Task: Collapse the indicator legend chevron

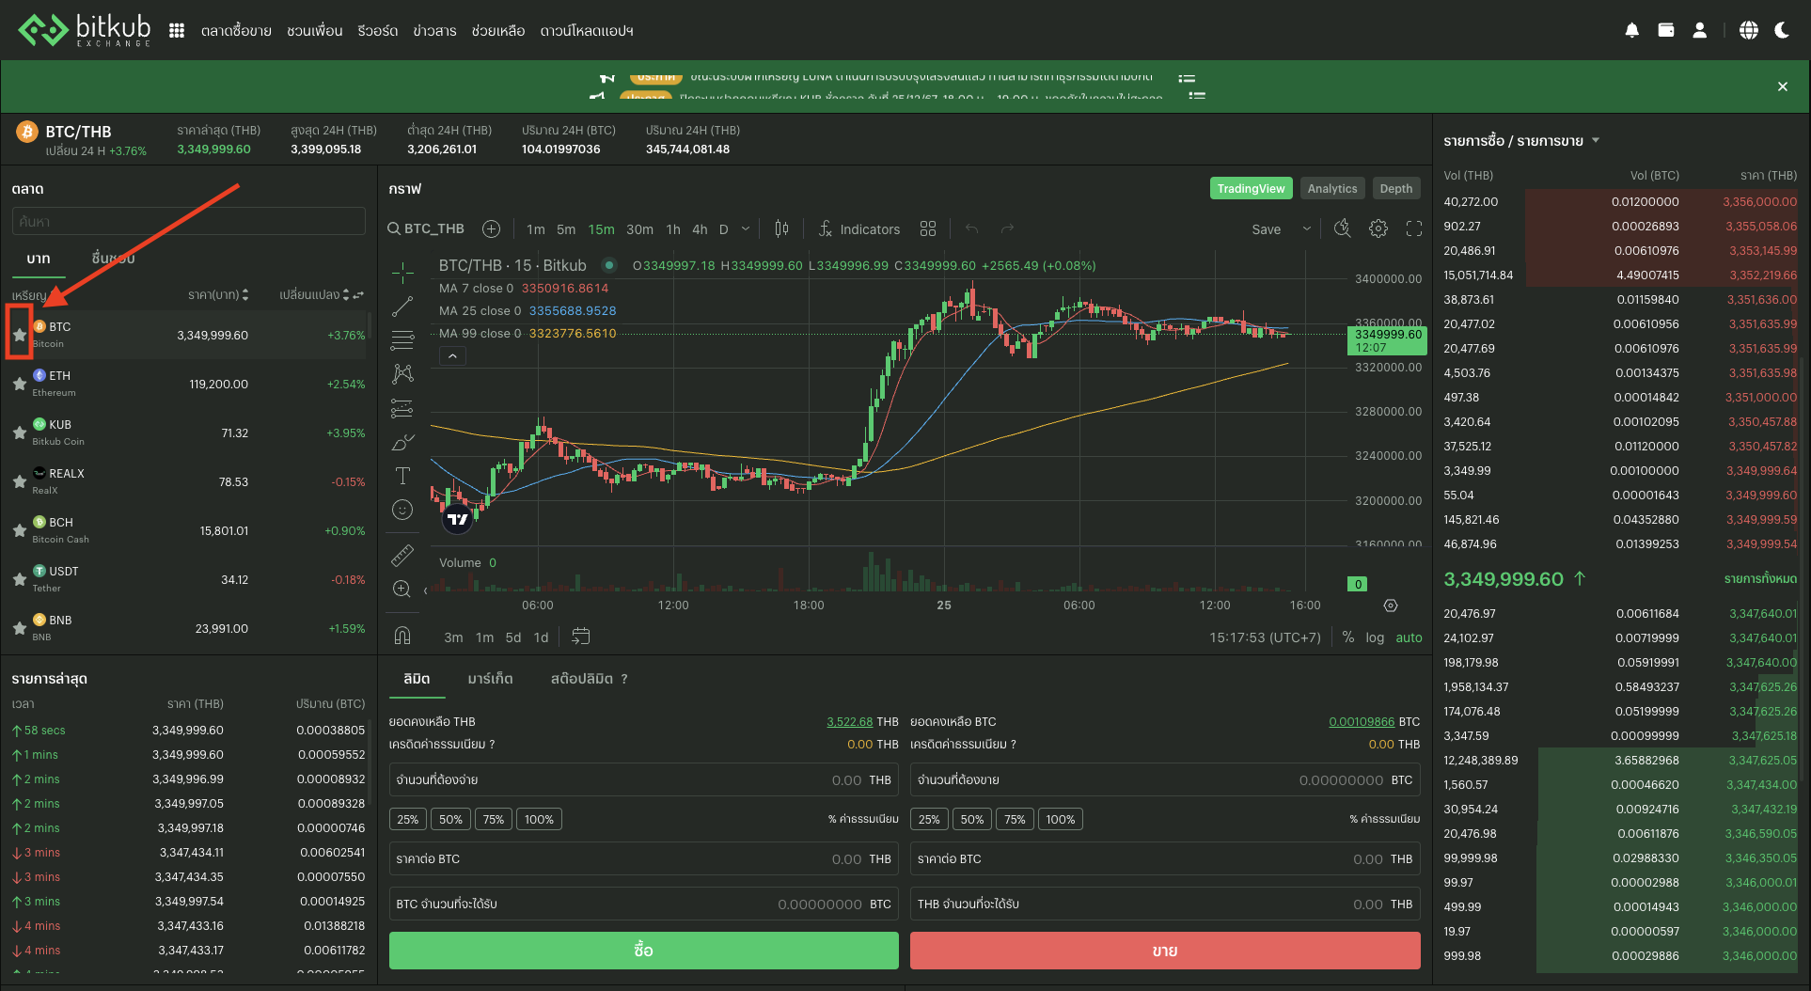Action: tap(452, 356)
